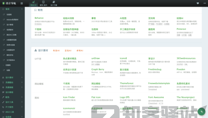
Task: Open the iconmonstr link
Action: tap(69, 108)
